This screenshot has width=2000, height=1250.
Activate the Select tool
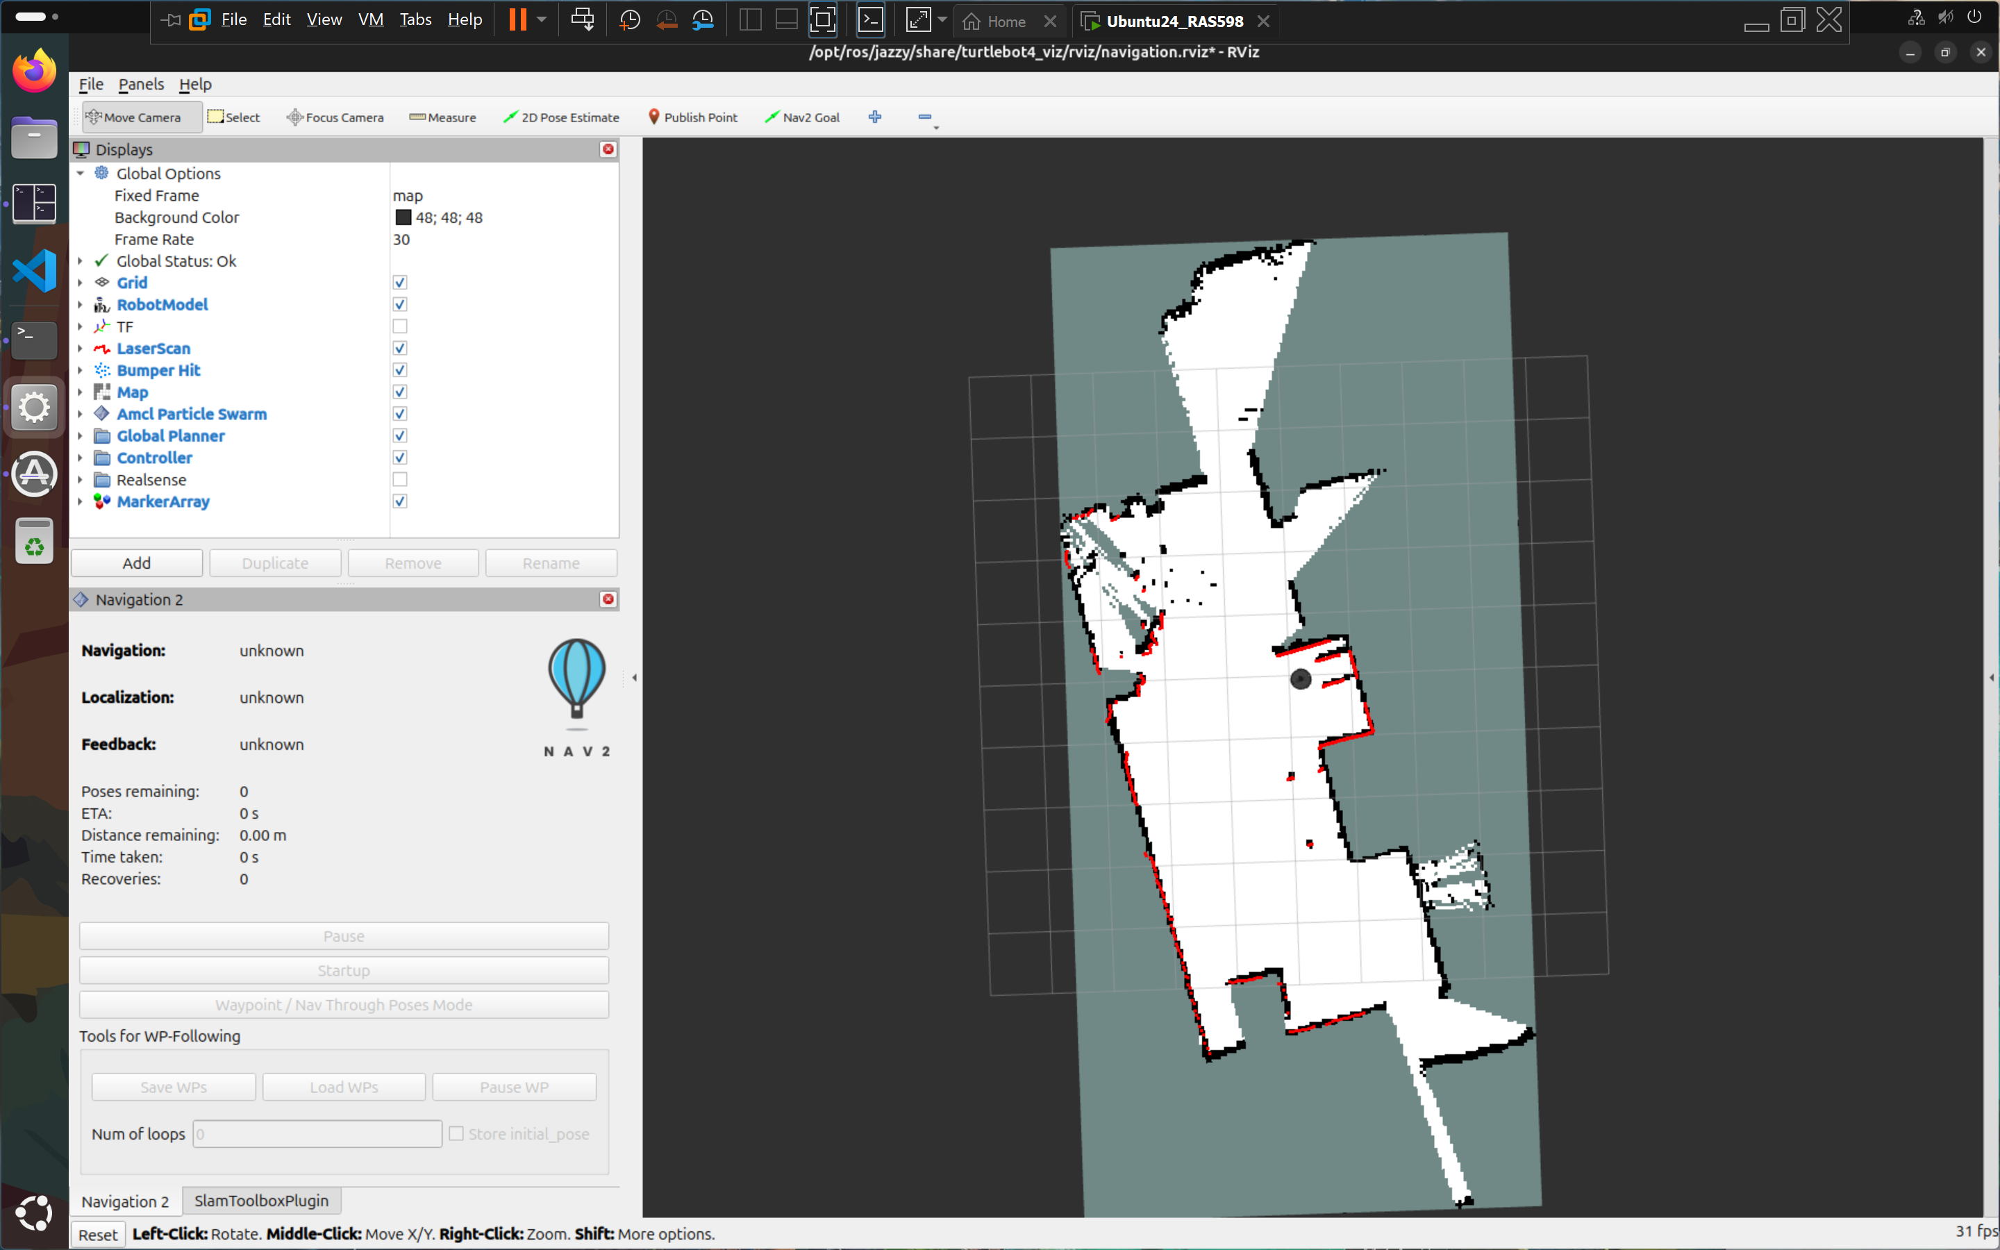(x=234, y=117)
